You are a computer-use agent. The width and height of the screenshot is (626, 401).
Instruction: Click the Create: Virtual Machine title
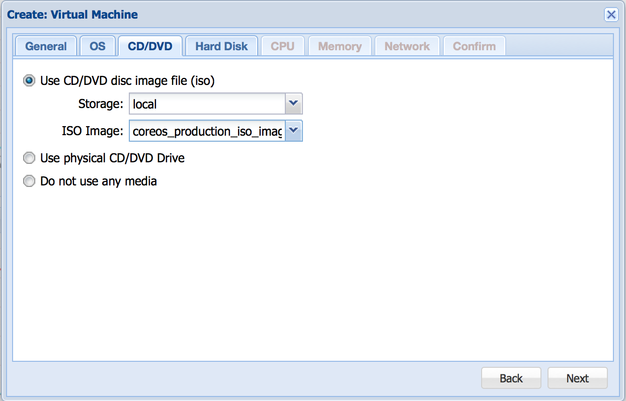click(x=72, y=15)
